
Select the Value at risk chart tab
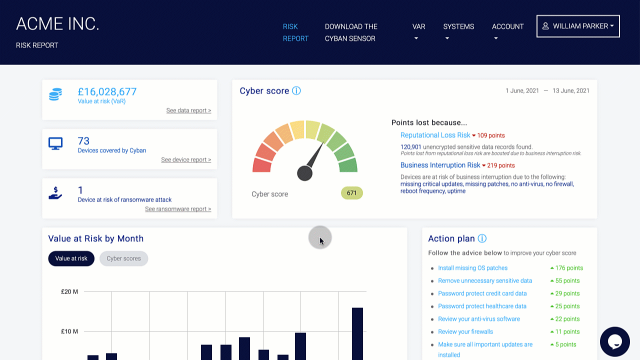(71, 258)
